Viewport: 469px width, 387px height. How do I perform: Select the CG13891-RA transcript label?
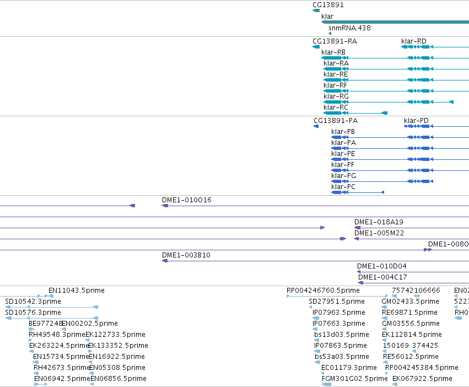[x=335, y=41]
